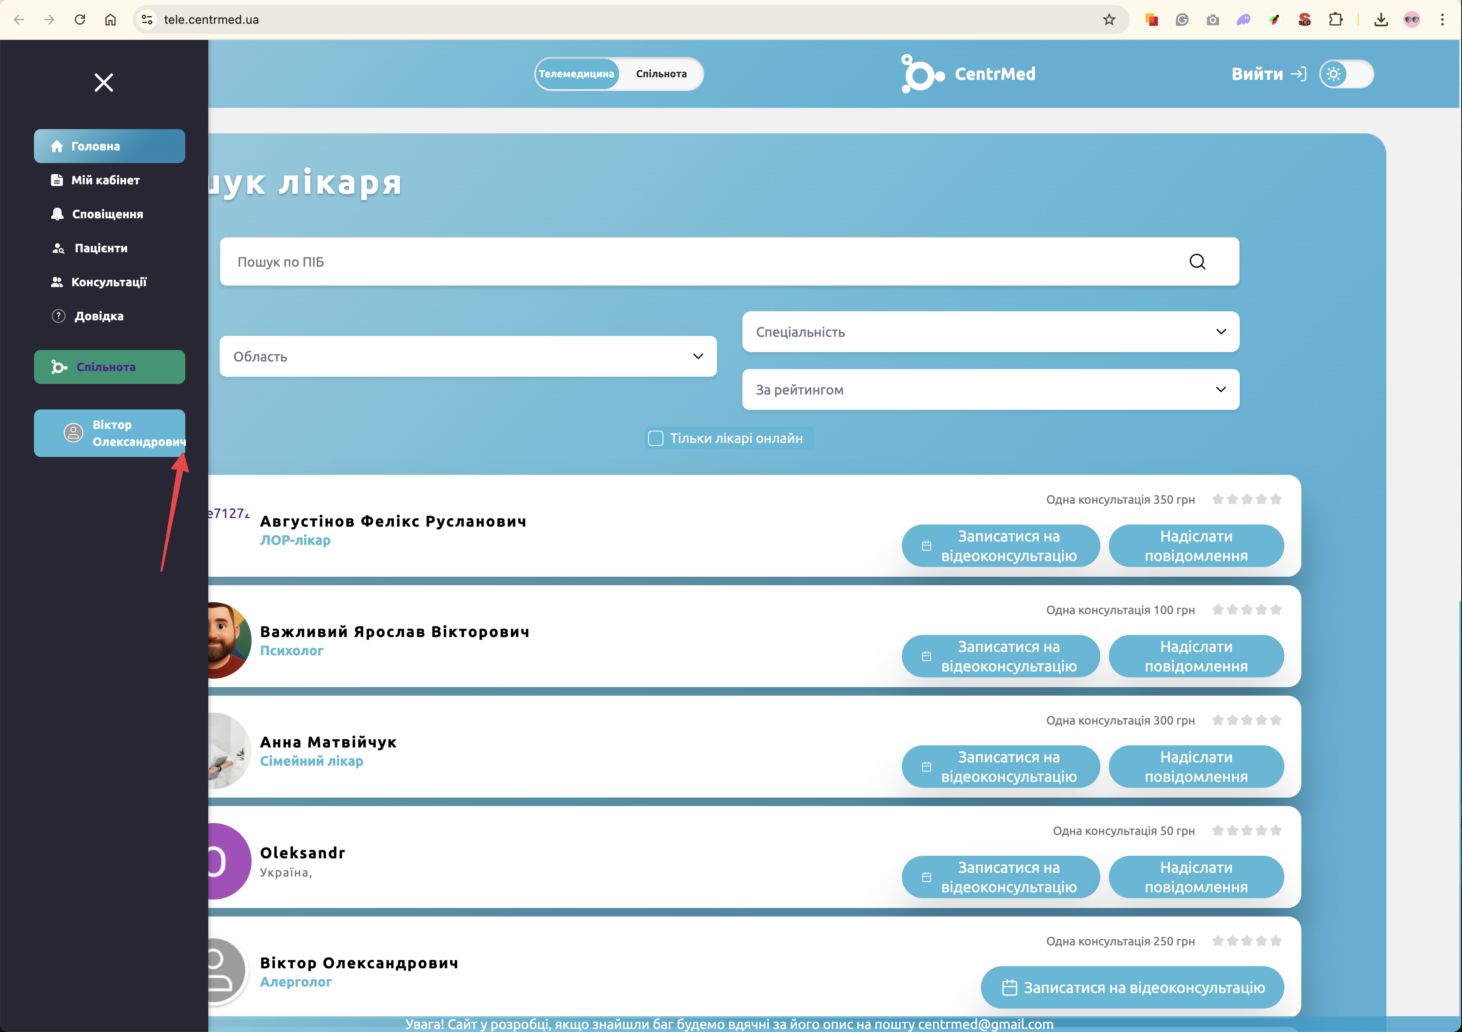Switch to Спільнота in header toggle
Viewport: 1462px width, 1032px height.
tap(661, 74)
